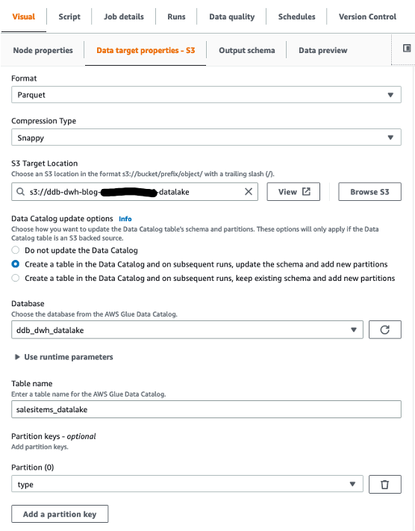Image resolution: width=415 pixels, height=531 pixels.
Task: Click the Table name input field
Action: (206, 409)
